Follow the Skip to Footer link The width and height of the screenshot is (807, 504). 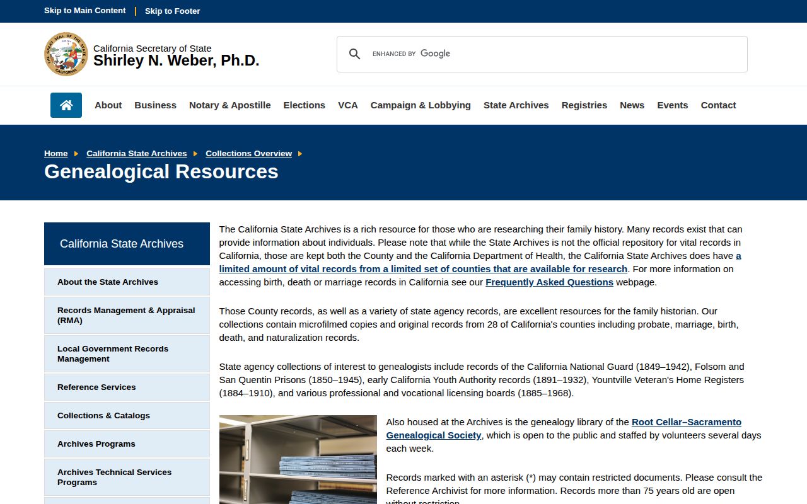(x=172, y=11)
